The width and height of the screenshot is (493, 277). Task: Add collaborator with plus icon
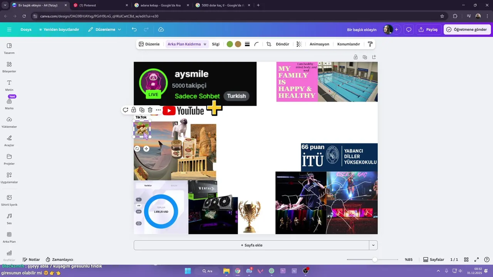click(396, 30)
